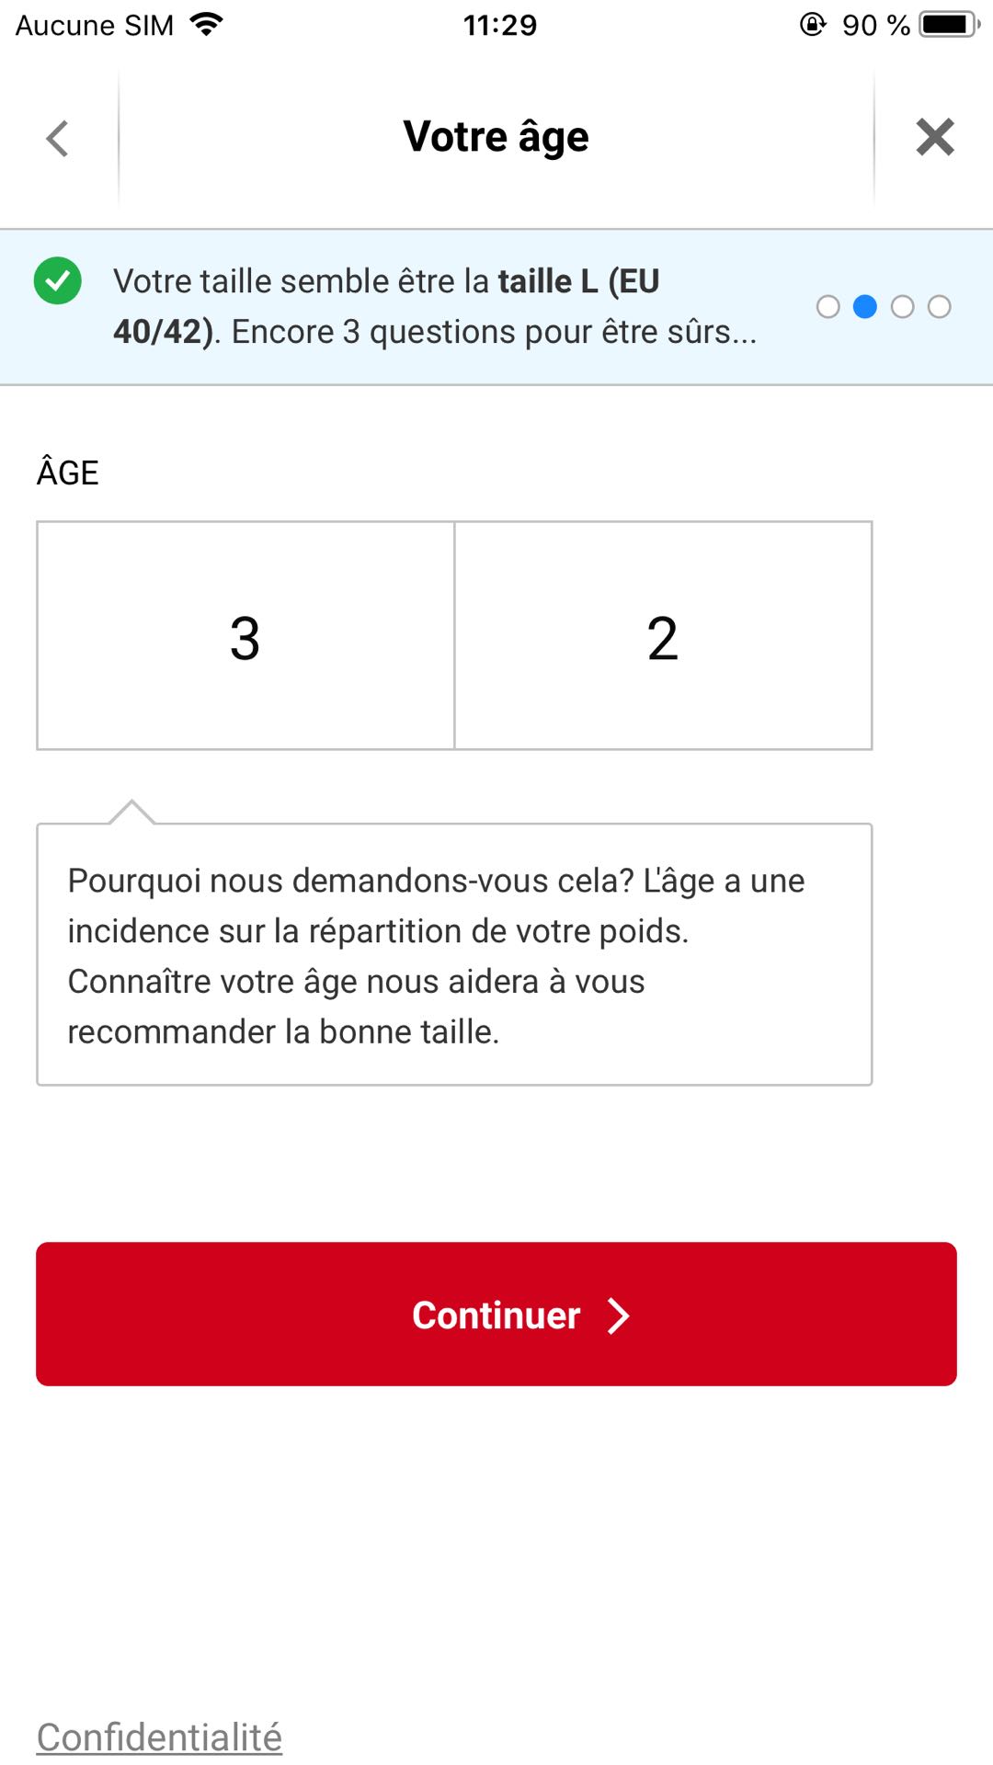Image resolution: width=993 pixels, height=1765 pixels.
Task: Tap the 11:29 clock in status bar
Action: tap(499, 25)
